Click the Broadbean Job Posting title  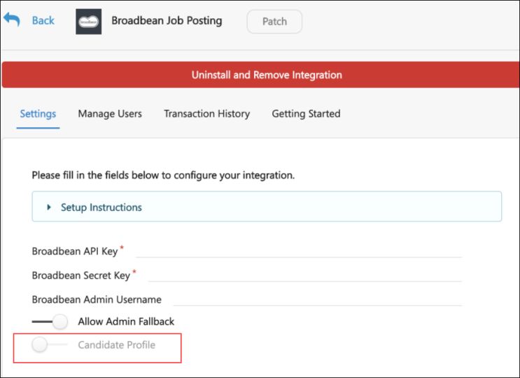click(167, 21)
